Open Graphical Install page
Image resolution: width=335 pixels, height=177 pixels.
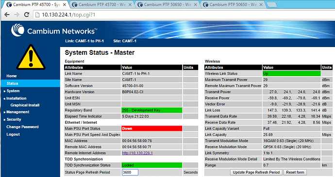point(25,105)
